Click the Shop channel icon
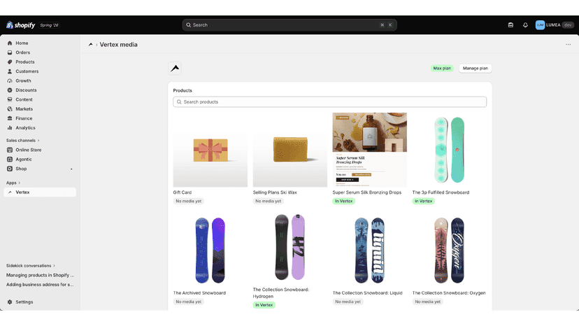 click(10, 169)
